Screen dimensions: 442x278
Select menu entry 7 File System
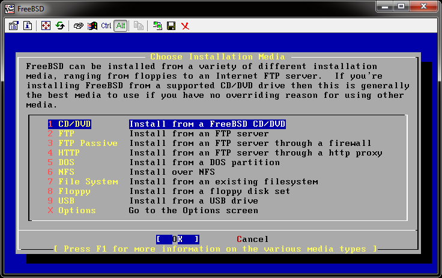tap(83, 181)
